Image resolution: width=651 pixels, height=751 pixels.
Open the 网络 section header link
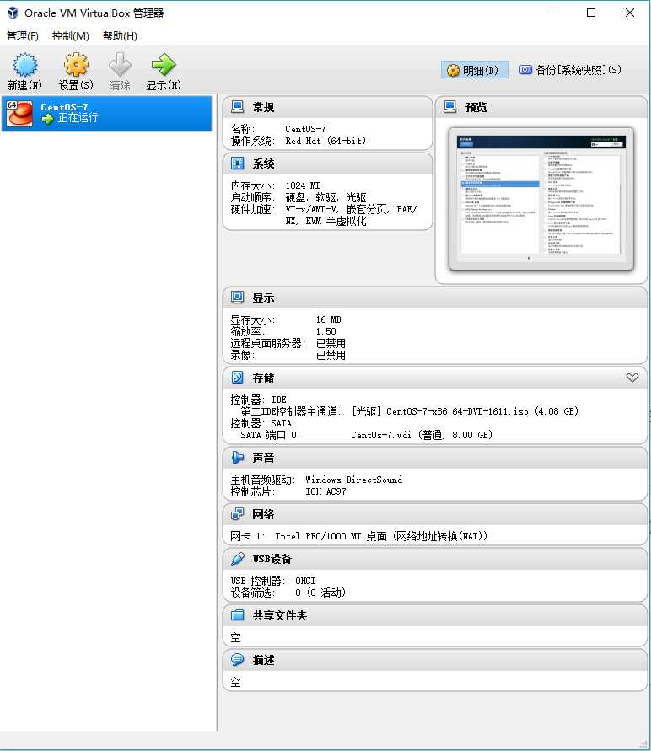[x=263, y=514]
